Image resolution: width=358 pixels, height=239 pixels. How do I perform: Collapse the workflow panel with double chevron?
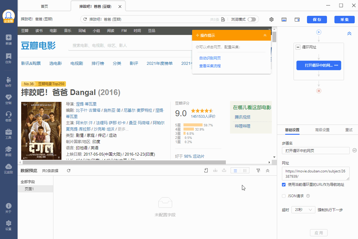click(x=349, y=34)
